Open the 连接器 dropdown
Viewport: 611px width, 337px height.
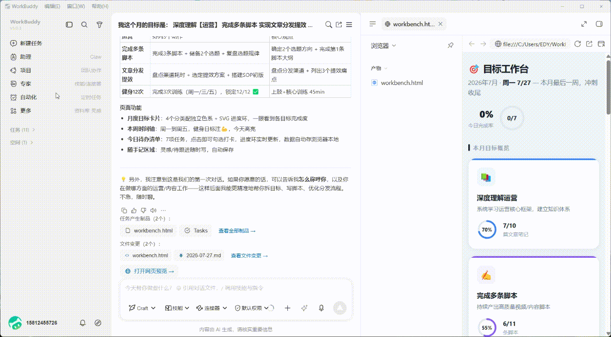pyautogui.click(x=211, y=308)
